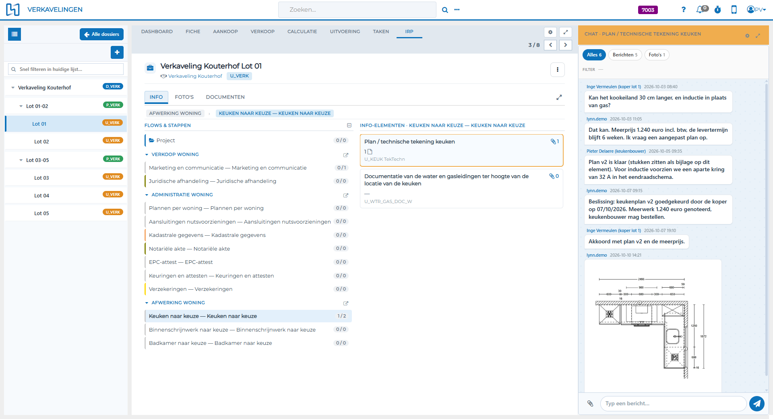Screen dimensions: 773x419
Task: Click the chat attachment paperclip
Action: [590, 403]
